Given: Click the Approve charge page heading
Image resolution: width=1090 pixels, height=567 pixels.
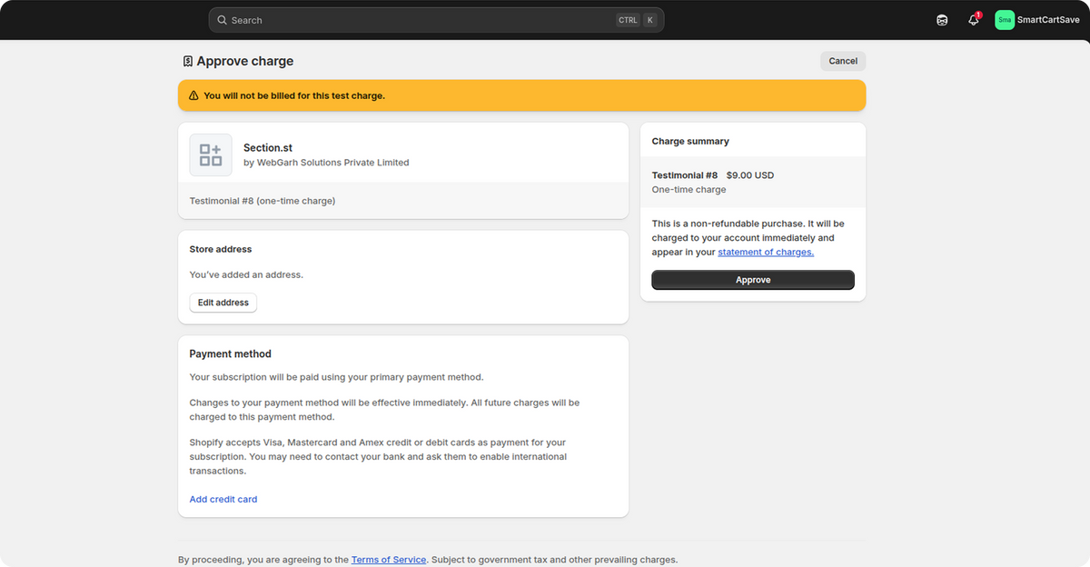Looking at the screenshot, I should pyautogui.click(x=244, y=62).
